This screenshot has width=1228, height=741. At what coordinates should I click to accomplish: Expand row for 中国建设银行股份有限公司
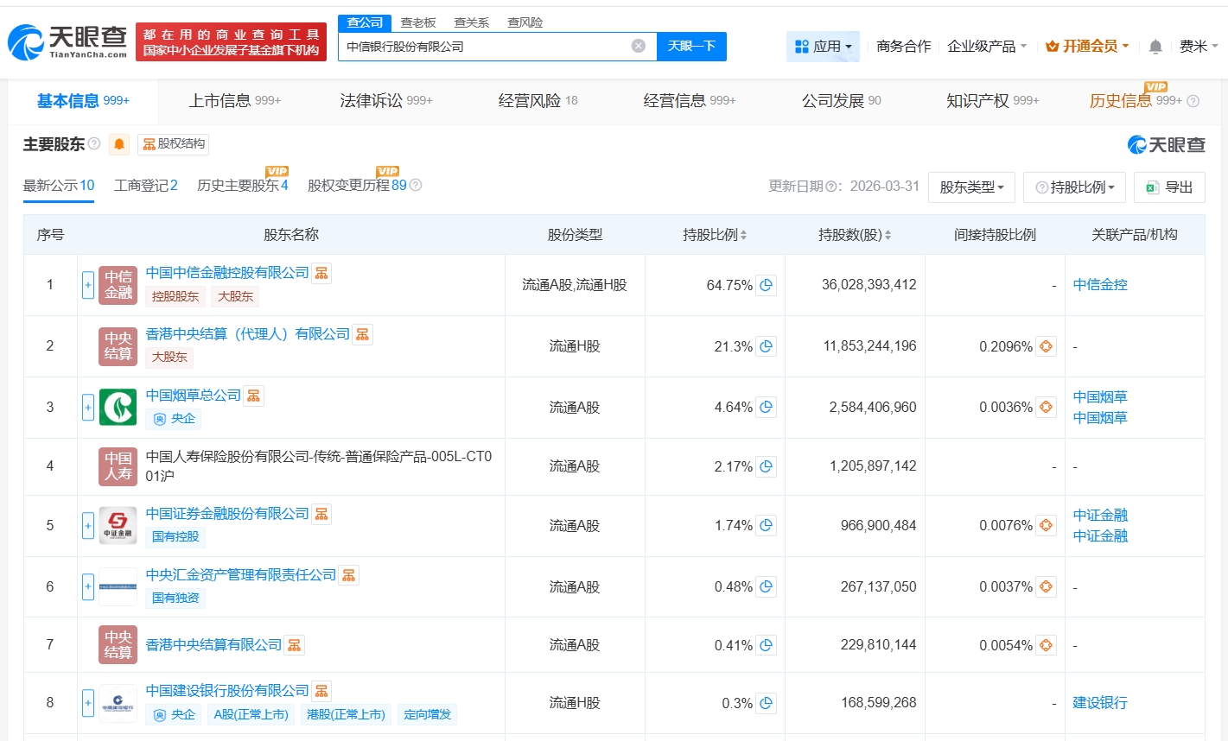[88, 703]
